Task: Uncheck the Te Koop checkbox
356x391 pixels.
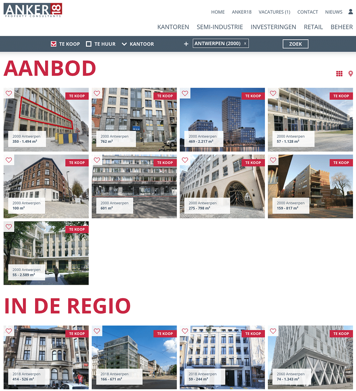Action: pos(54,44)
